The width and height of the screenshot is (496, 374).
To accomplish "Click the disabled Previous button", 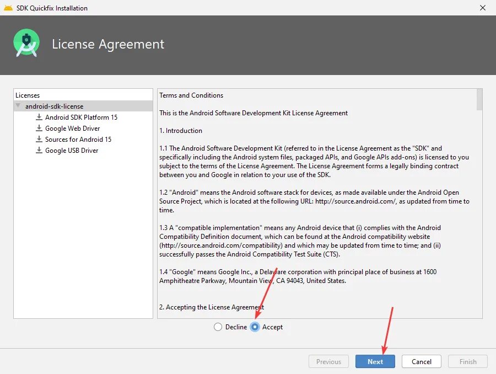I will (x=328, y=361).
